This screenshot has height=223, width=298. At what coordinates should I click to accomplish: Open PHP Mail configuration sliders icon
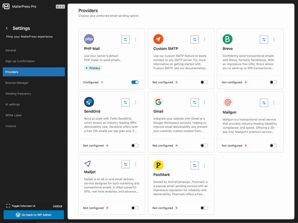[x=125, y=40]
